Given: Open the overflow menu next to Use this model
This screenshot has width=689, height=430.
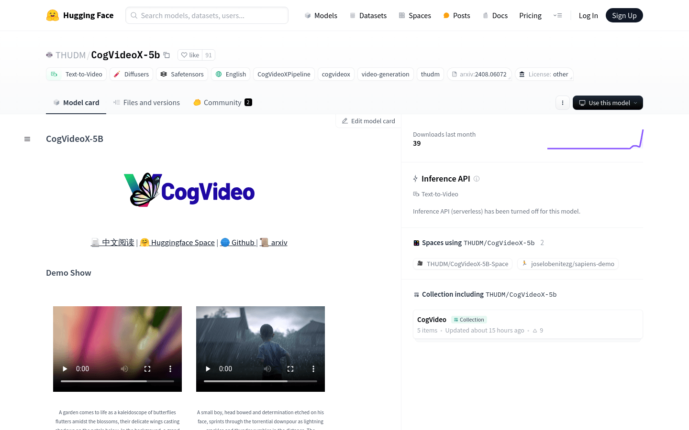Looking at the screenshot, I should 563,103.
